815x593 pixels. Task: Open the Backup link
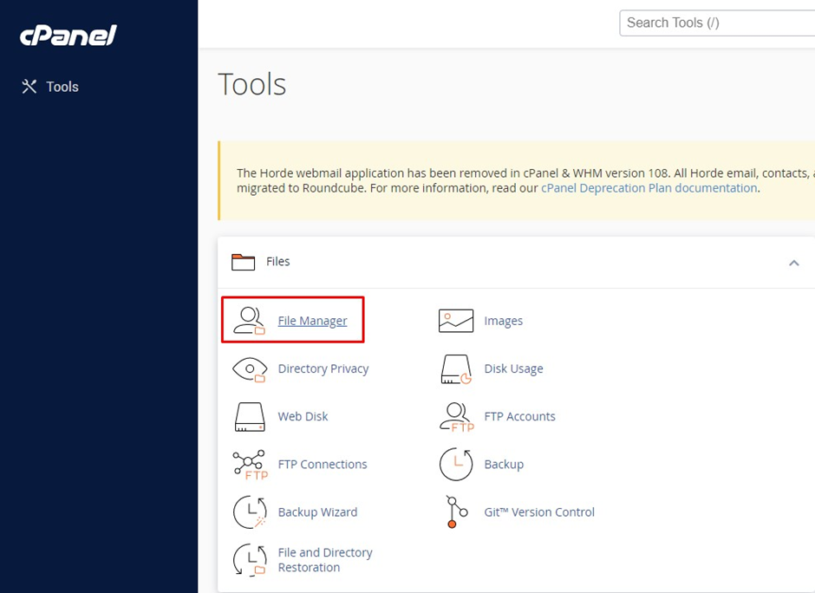(x=504, y=464)
